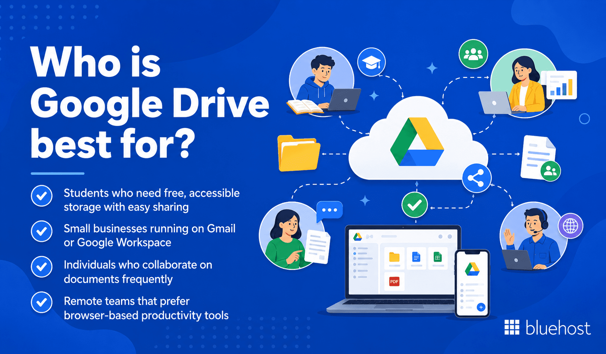This screenshot has height=354, width=606.
Task: Click the bluehost wordmark text
Action: tap(558, 328)
